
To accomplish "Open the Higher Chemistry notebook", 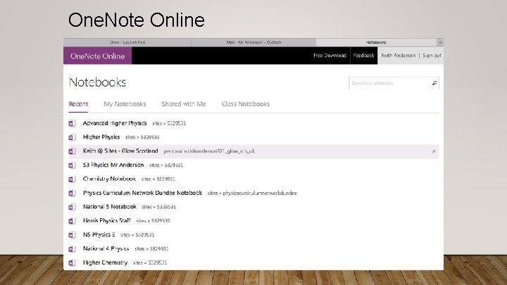I will 105,262.
